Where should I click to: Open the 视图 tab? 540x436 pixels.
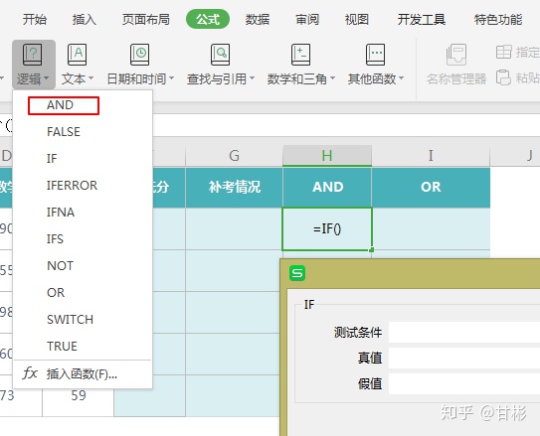tap(357, 19)
